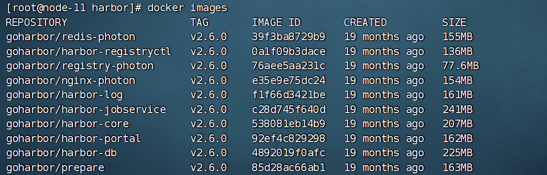Click image ID 92ef4c829298

288,139
